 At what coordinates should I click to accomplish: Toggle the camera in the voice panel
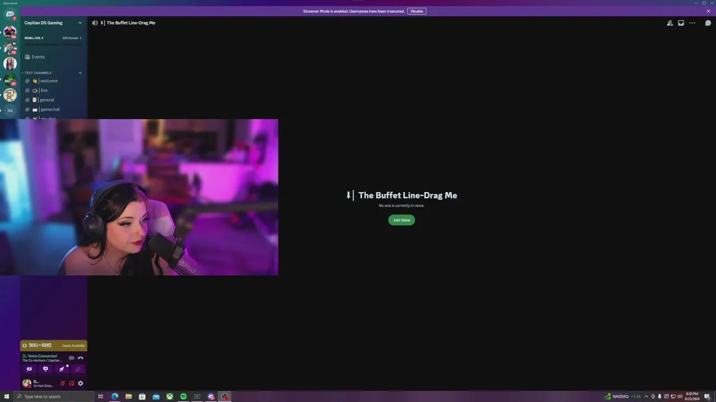click(30, 369)
